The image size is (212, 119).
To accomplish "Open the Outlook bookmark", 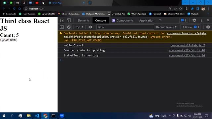I will tap(193, 14).
